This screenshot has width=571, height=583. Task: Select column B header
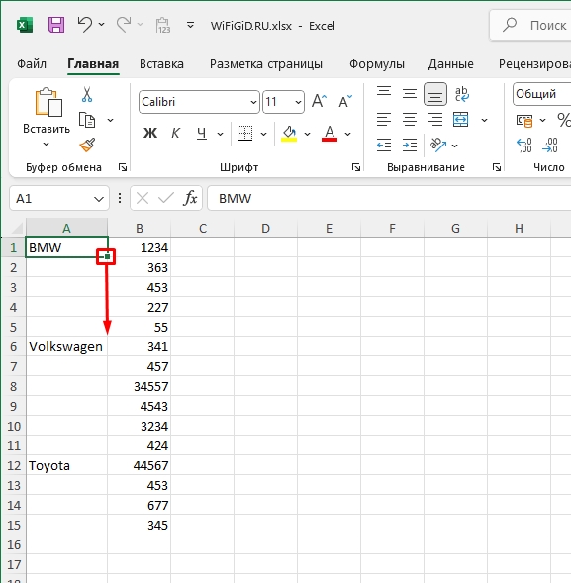point(140,228)
